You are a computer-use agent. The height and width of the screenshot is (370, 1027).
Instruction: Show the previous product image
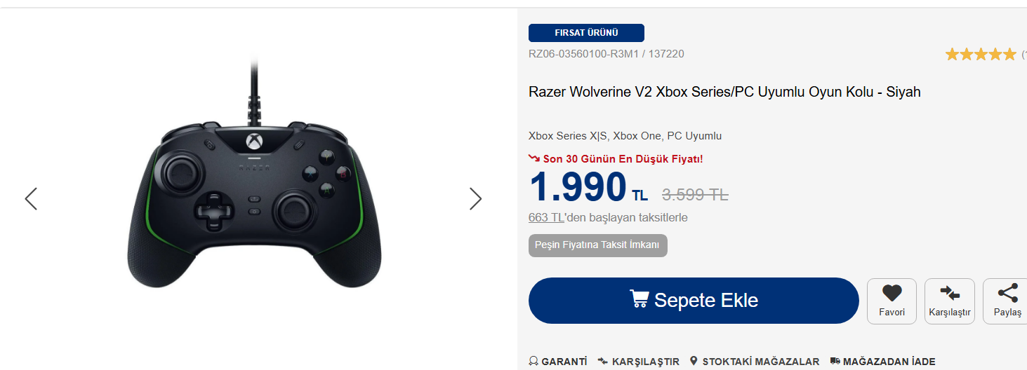pyautogui.click(x=31, y=199)
